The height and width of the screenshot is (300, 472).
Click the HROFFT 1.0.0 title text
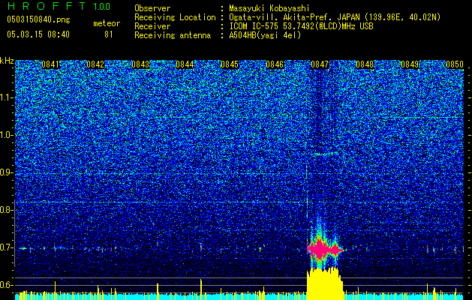pos(59,6)
